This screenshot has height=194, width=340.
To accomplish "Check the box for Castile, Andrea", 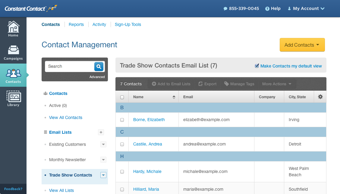I will click(x=122, y=144).
